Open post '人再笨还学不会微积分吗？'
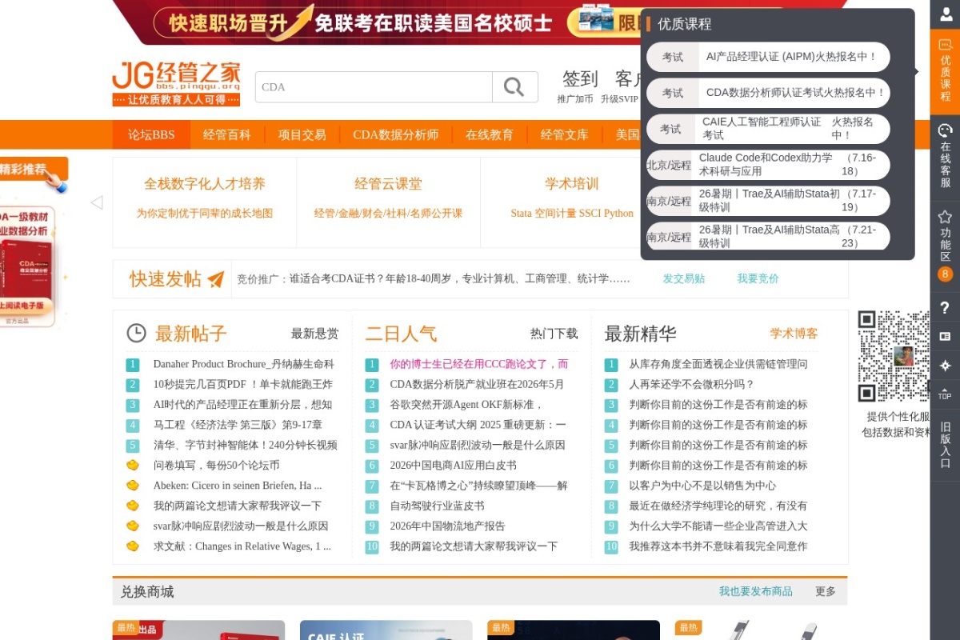 [x=691, y=384]
